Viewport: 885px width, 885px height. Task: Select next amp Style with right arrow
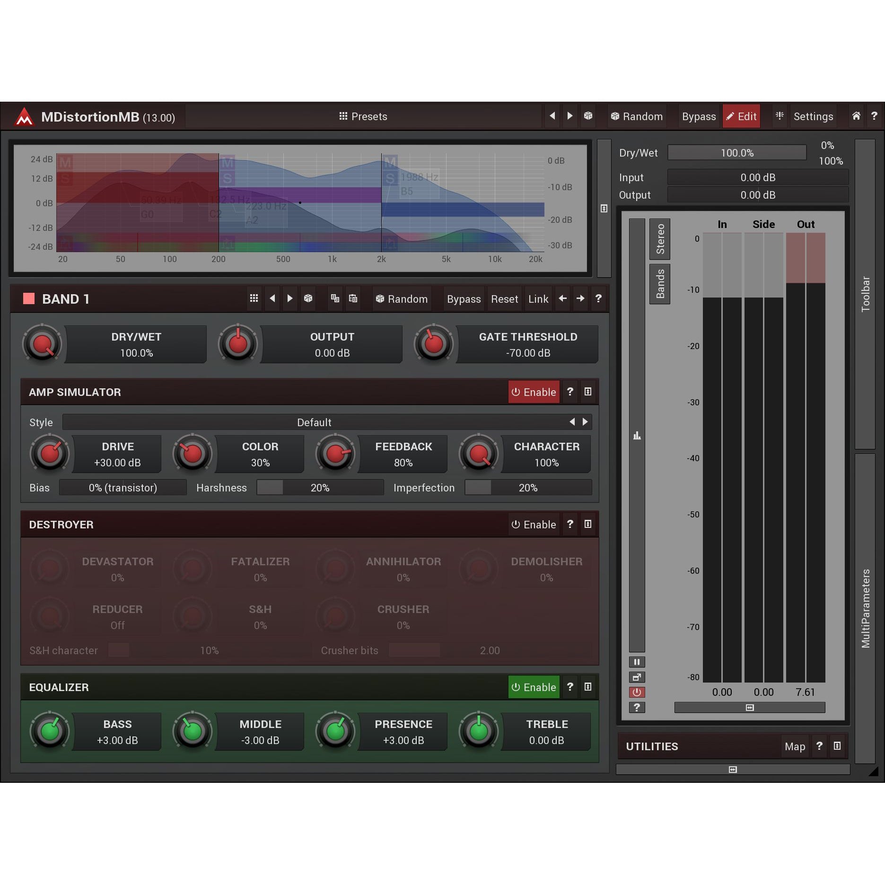click(x=585, y=422)
